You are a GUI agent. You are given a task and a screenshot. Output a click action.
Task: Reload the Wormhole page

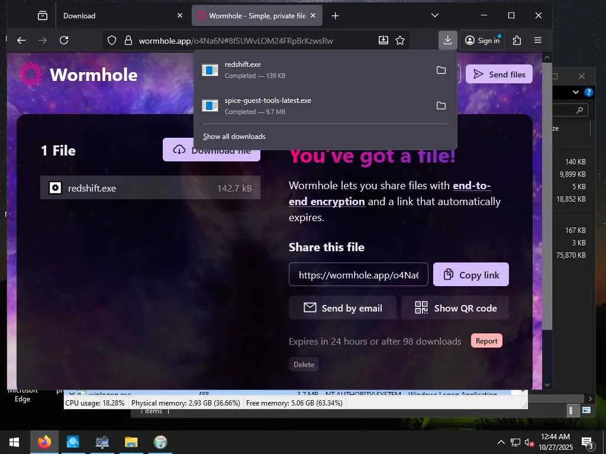[x=64, y=41]
